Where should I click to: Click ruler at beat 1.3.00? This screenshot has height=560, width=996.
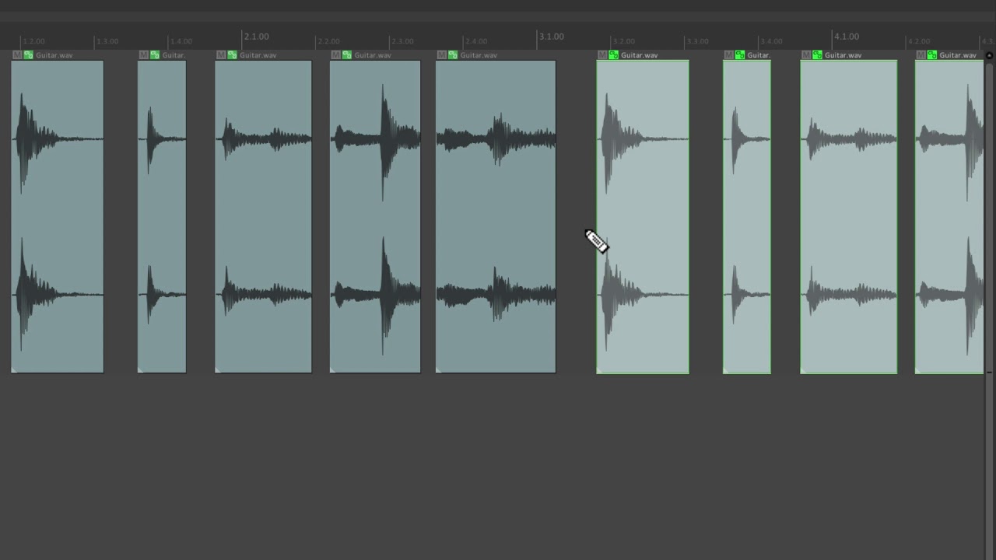tap(107, 41)
